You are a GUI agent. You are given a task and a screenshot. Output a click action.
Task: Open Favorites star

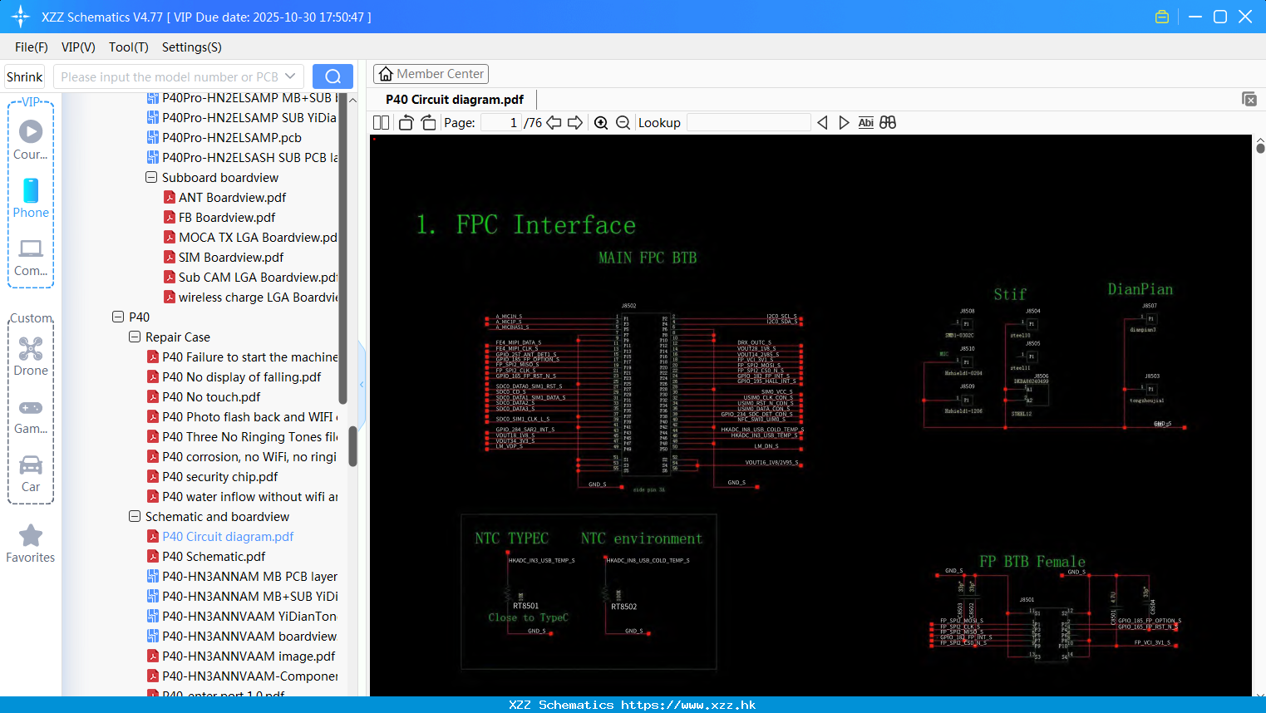[31, 543]
